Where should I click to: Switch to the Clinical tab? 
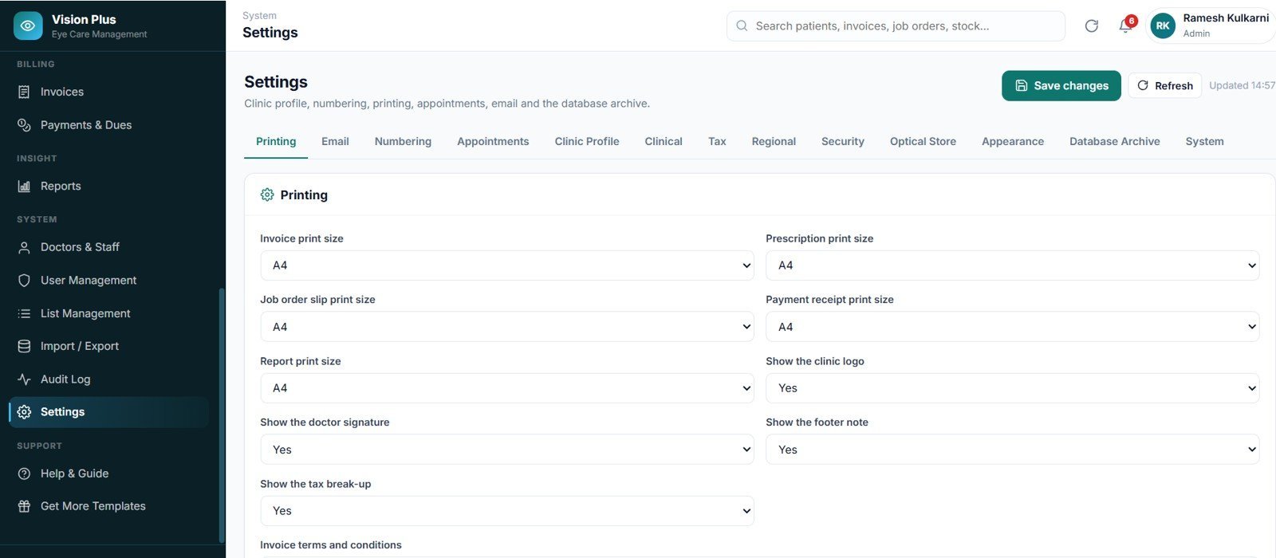coord(664,142)
